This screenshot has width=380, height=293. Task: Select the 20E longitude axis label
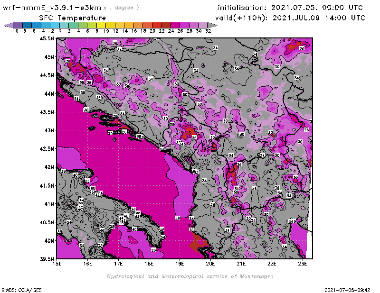210,264
